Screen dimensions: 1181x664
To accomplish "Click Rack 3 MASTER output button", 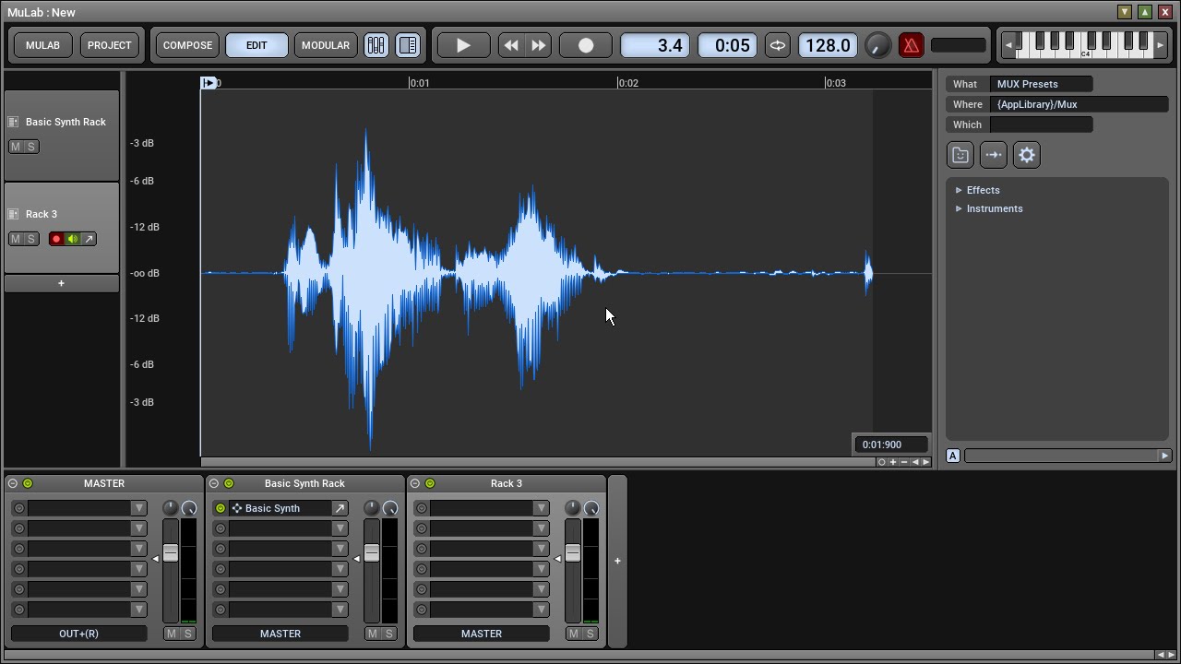I will pos(482,634).
